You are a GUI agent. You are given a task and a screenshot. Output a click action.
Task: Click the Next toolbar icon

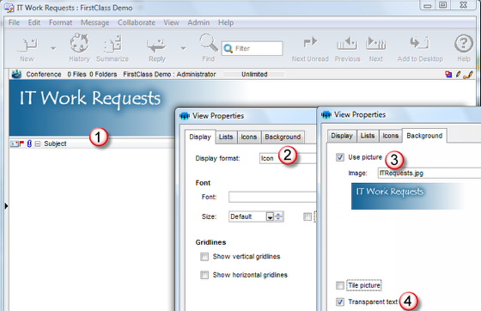tap(376, 43)
